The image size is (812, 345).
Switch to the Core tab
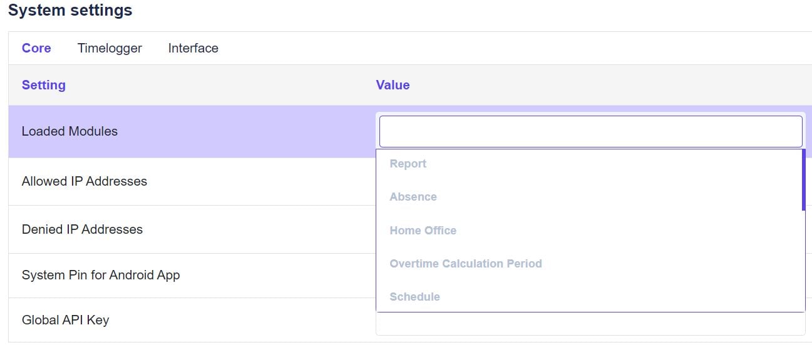36,48
